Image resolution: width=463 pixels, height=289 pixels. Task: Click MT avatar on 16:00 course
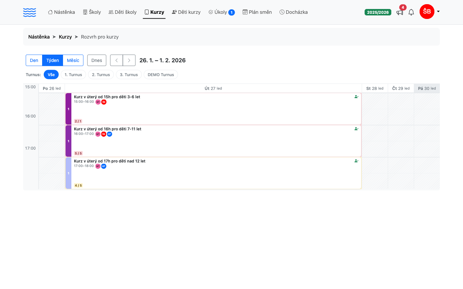point(98,134)
